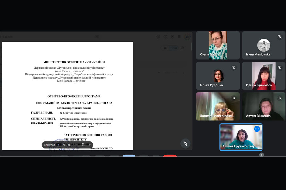Click muted mic icon on Iryna Maslovska tile
This screenshot has width=286, height=190.
280,37
